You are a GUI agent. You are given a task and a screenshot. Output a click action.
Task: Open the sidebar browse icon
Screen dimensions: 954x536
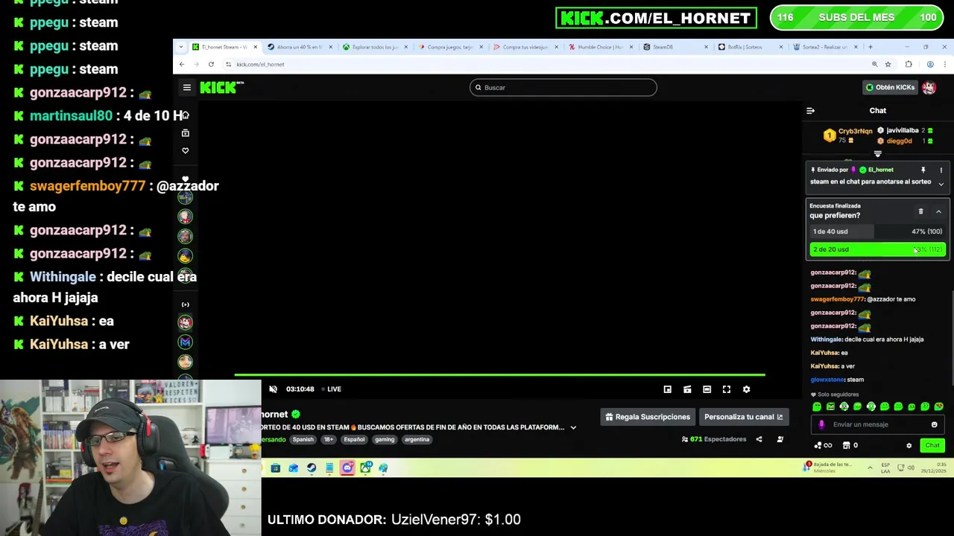click(x=186, y=133)
